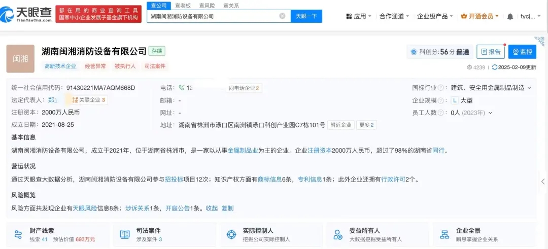Click the 同电话企业 2 button

pos(244,88)
